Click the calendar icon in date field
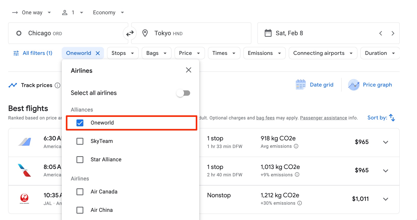Viewport: 417px width, 220px height. [268, 33]
